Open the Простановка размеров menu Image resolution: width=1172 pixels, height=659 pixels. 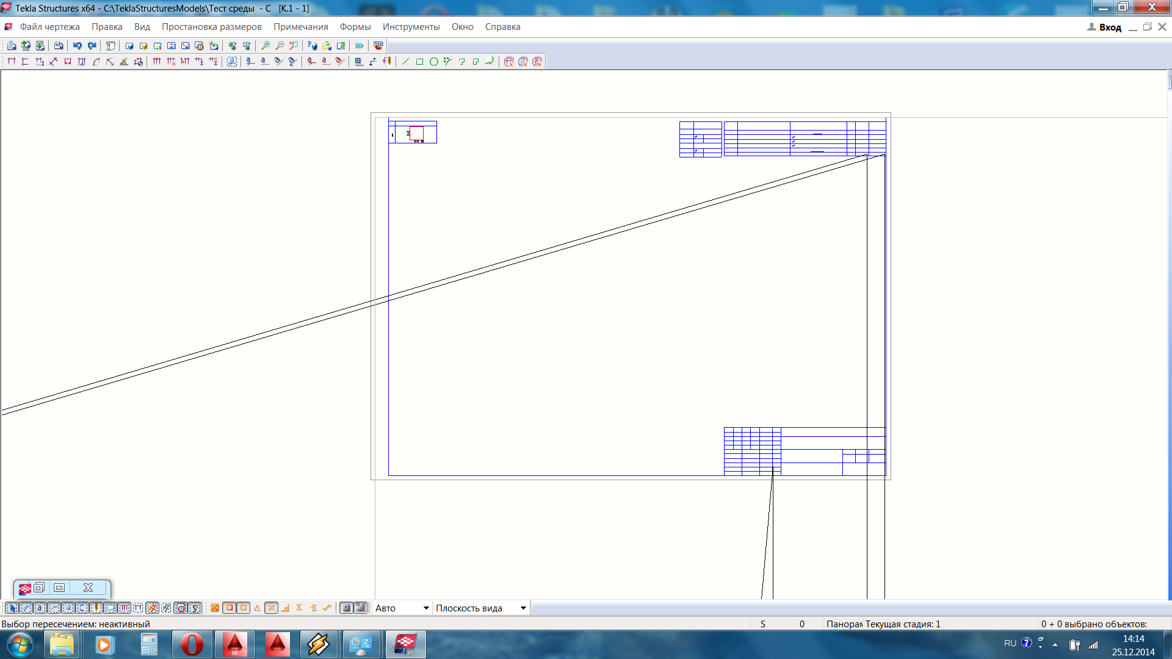(x=211, y=27)
